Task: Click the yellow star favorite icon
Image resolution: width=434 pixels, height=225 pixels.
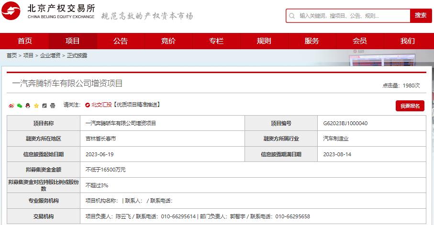Action: click(x=36, y=105)
